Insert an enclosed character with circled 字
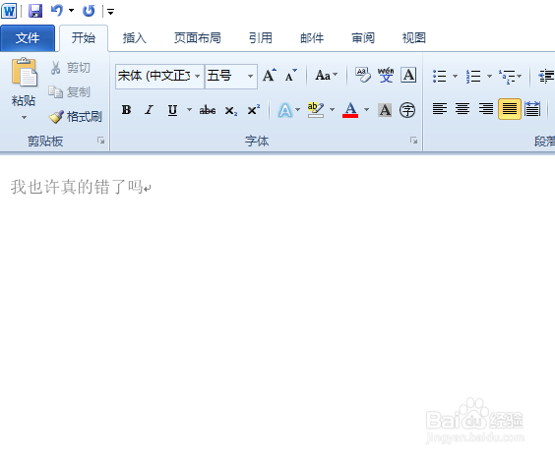555x457 pixels. tap(407, 110)
